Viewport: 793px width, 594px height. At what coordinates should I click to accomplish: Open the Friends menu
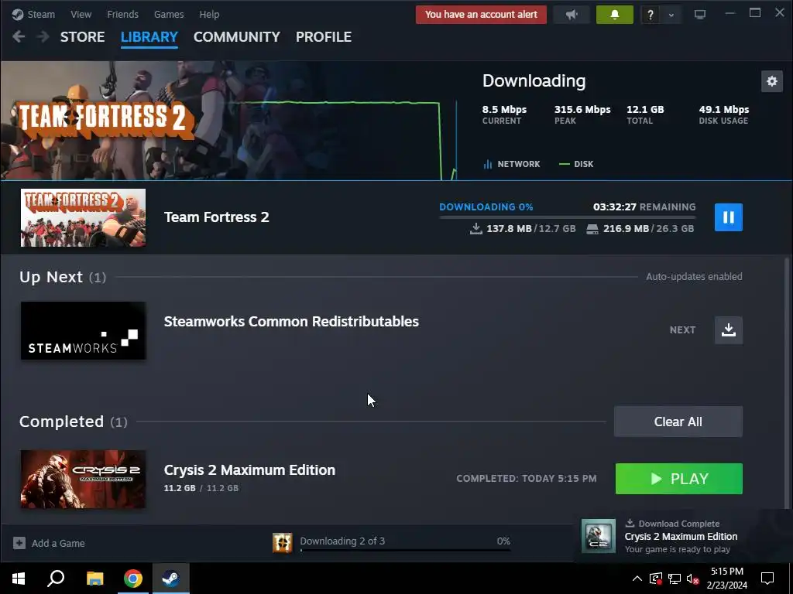[x=122, y=14]
